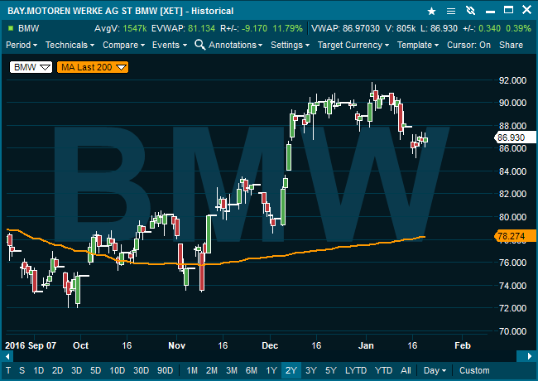The width and height of the screenshot is (538, 381).
Task: Click the VWAP 86.97030 value
Action: click(361, 28)
